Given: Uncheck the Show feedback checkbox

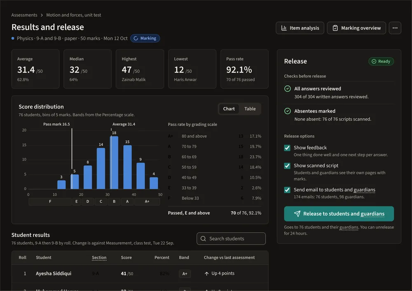Looking at the screenshot, I should 287,148.
